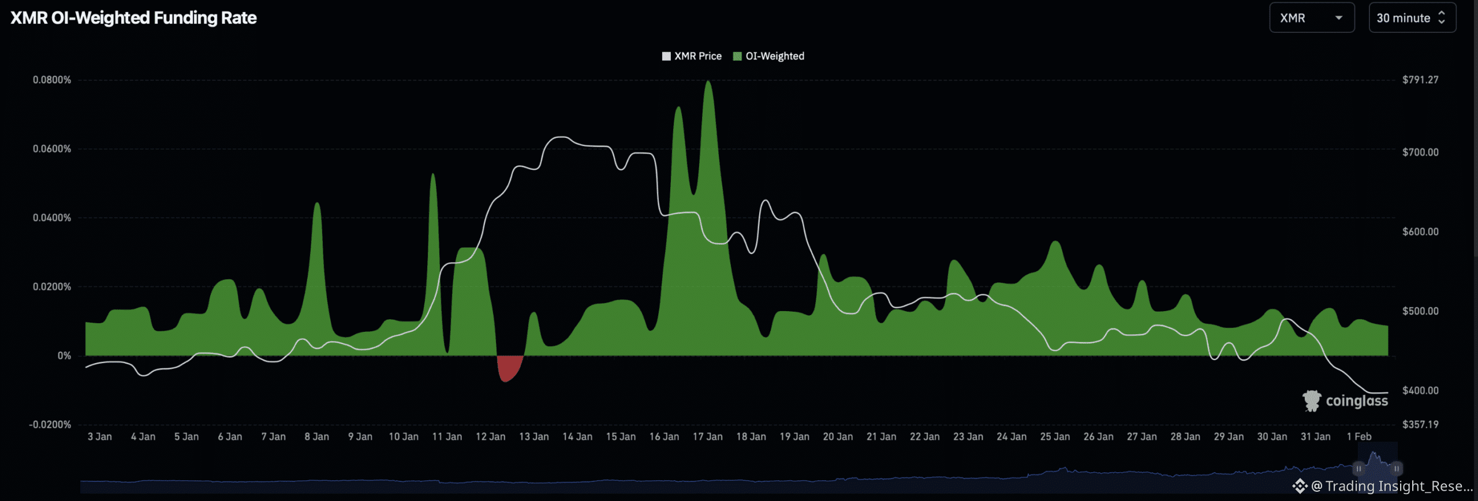Grab the right handle of the range navigator
Viewport: 1478px width, 501px height.
[1397, 468]
